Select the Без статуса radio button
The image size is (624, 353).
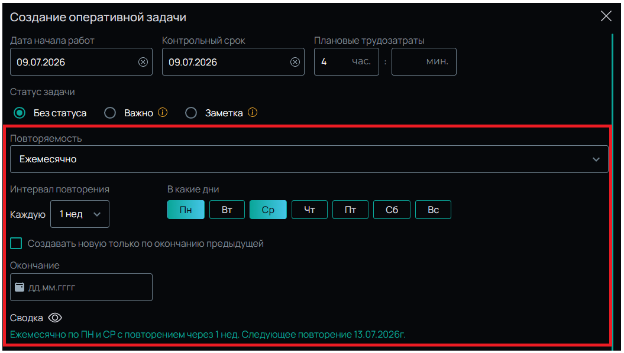tap(20, 113)
